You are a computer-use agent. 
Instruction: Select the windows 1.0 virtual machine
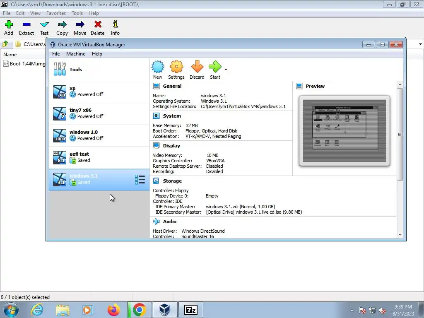(99, 135)
